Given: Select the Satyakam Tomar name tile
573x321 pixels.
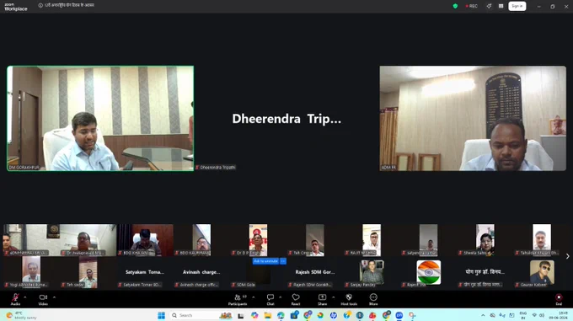Looking at the screenshot, I should coord(145,272).
